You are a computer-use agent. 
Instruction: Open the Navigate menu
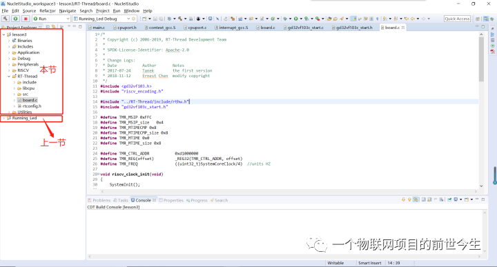68,11
